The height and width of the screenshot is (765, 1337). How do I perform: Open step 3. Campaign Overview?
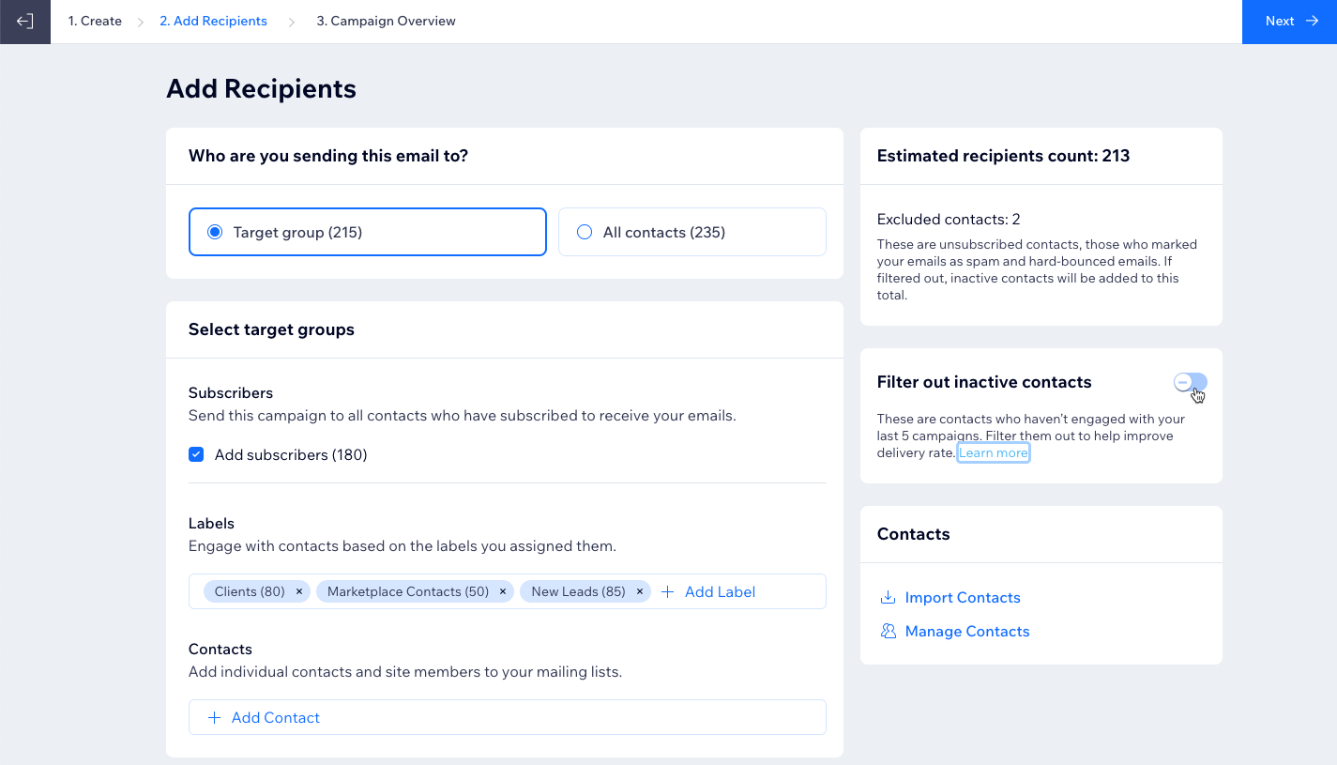386,21
